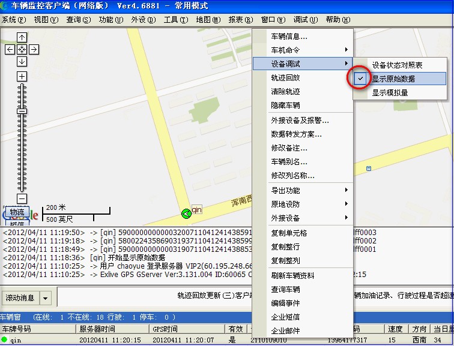
Task: Click the map recenter icon
Action: point(22,49)
